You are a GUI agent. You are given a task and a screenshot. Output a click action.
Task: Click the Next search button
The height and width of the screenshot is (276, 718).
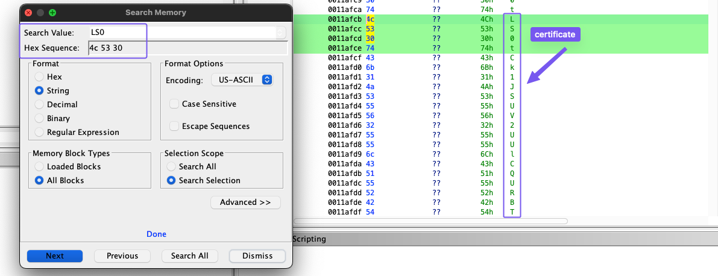[55, 256]
